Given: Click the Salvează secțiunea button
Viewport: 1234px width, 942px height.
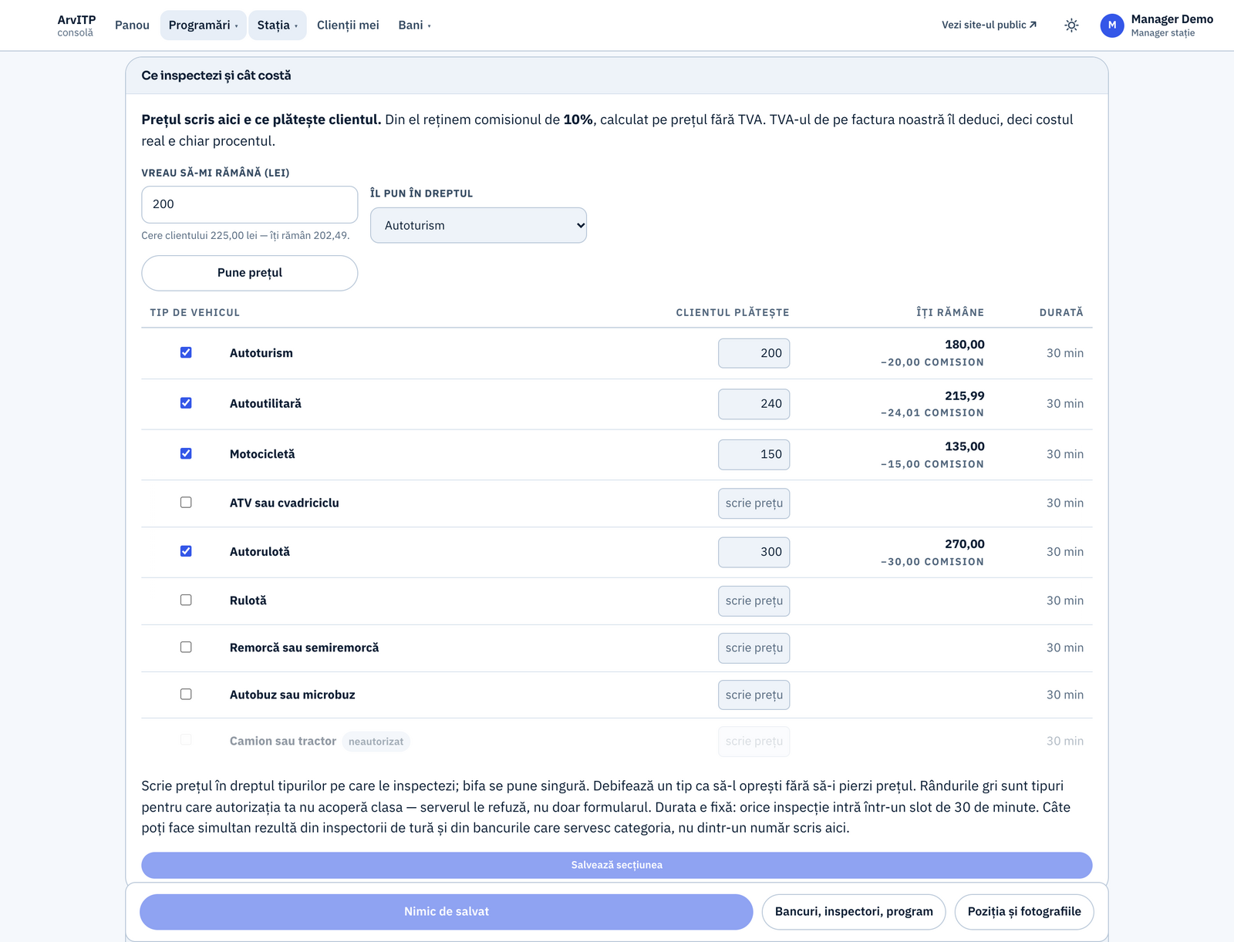Looking at the screenshot, I should click(x=617, y=865).
